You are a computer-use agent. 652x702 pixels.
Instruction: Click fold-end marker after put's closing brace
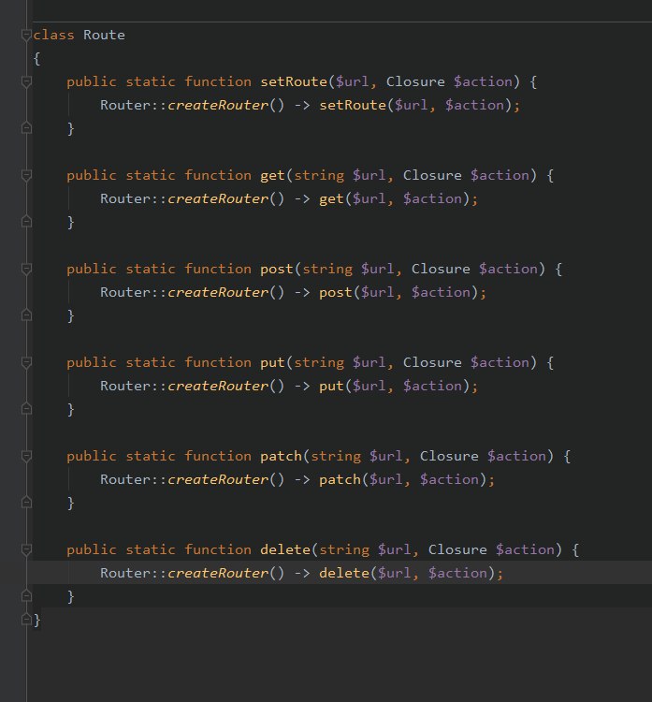coord(26,409)
